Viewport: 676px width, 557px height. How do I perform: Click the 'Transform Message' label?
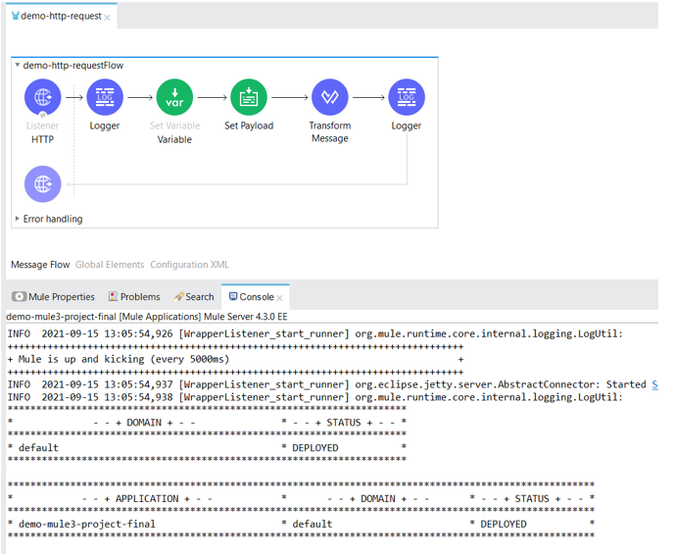click(330, 131)
